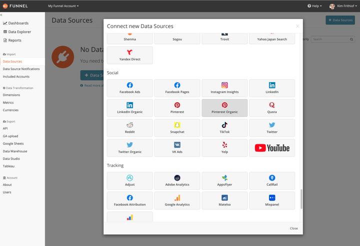Select the Quora data source

click(x=272, y=108)
